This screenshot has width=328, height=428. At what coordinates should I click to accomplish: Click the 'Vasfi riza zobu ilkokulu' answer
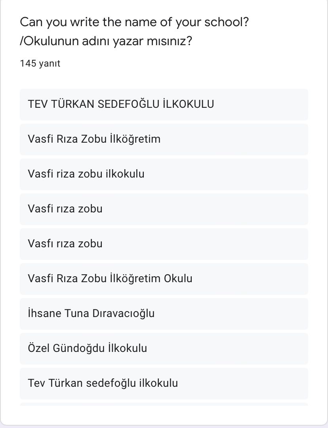(x=86, y=174)
